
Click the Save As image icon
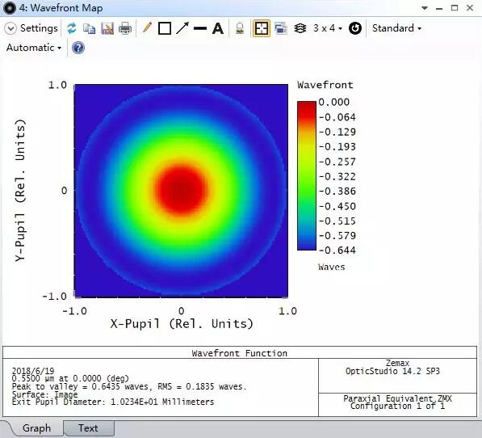107,28
